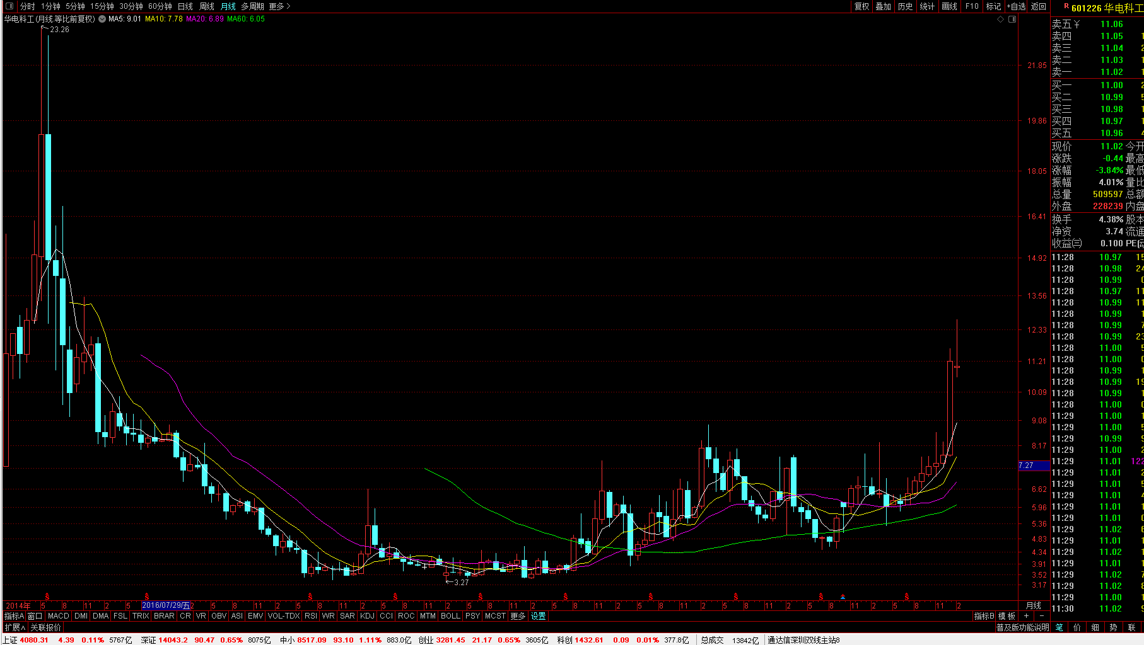The width and height of the screenshot is (1144, 645).
Task: Select RSI indicator
Action: (x=311, y=616)
